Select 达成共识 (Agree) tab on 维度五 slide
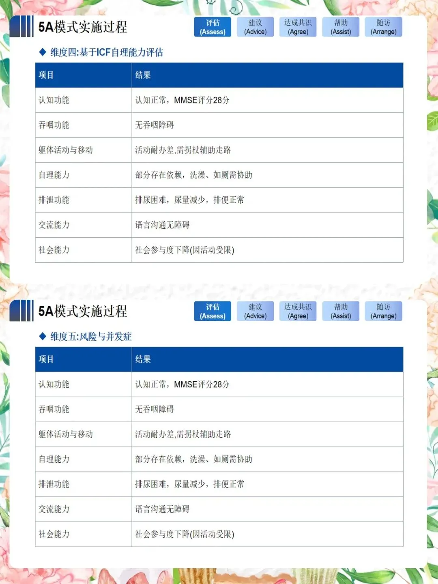This screenshot has width=438, height=584. click(298, 311)
